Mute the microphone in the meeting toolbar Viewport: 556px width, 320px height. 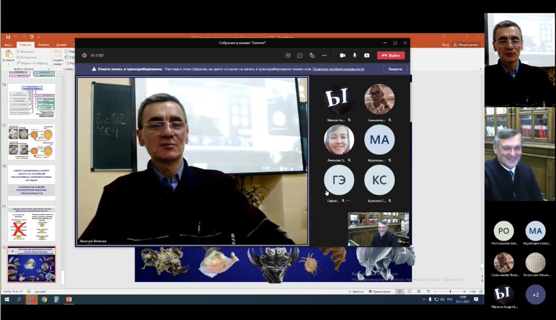(x=355, y=56)
